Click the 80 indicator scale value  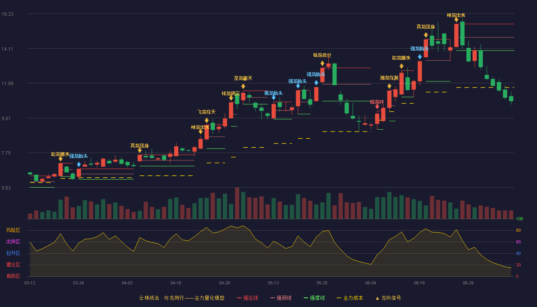coord(518,231)
